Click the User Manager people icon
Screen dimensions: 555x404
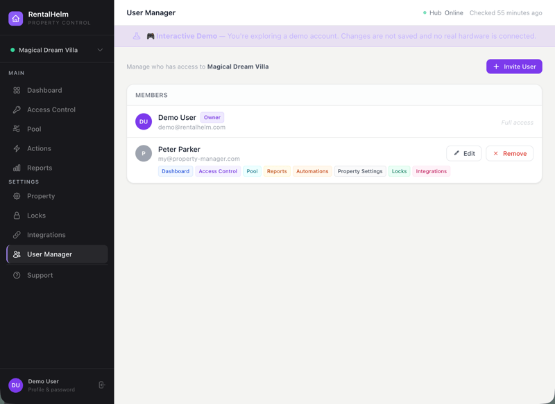pos(15,254)
